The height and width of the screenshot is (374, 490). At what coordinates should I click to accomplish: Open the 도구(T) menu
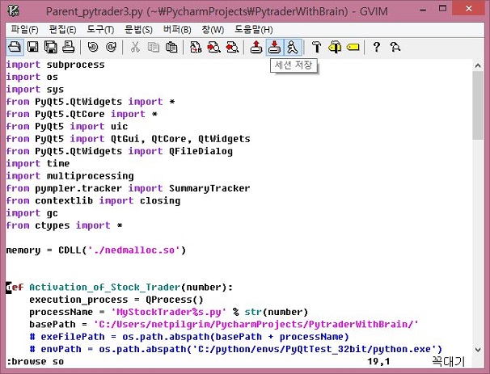(100, 30)
